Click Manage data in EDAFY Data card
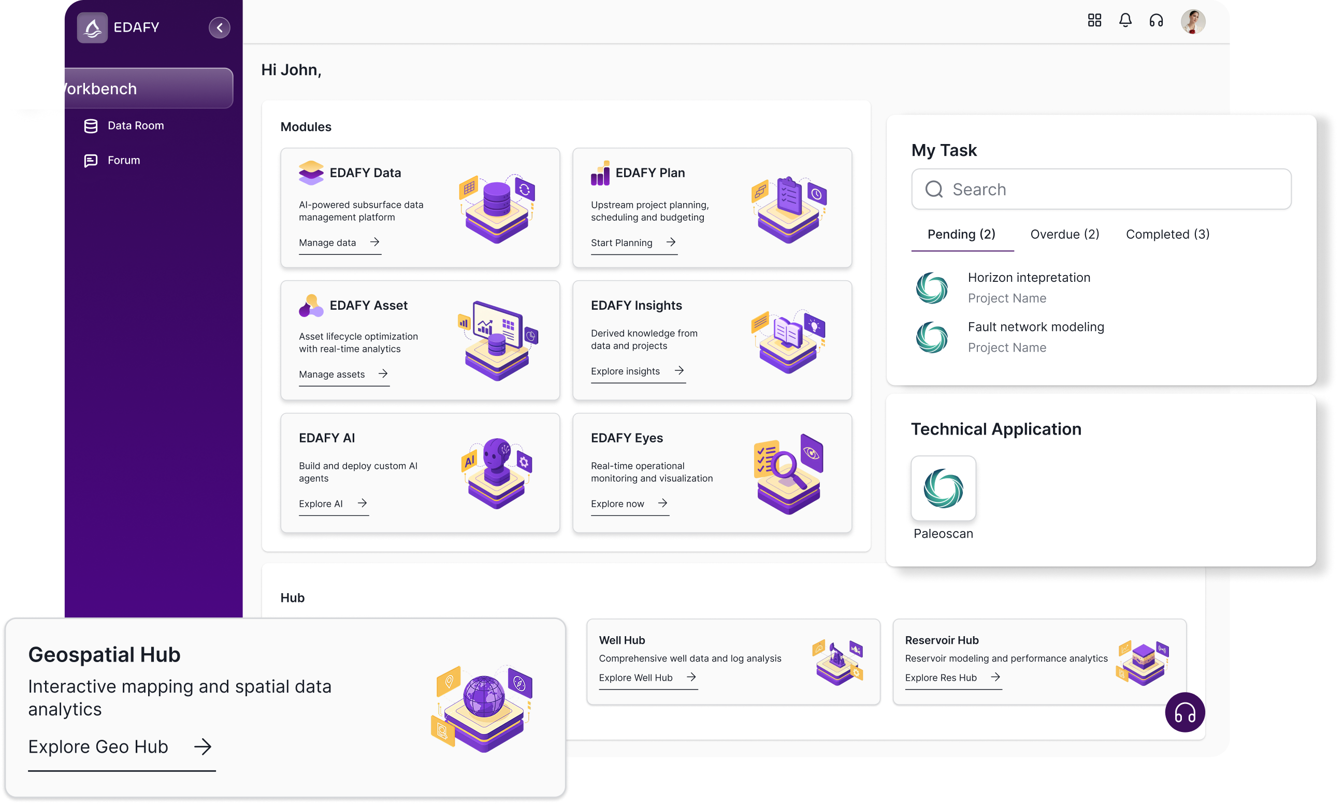The image size is (1344, 804). (328, 242)
